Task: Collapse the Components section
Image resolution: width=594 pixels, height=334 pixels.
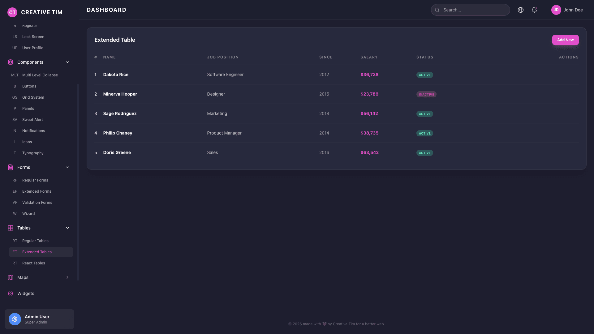Action: click(x=67, y=62)
